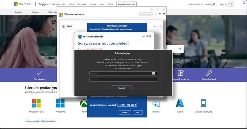Screen dimensions: 247x129
Task: Open the Surface menu item
Action: (93, 4)
